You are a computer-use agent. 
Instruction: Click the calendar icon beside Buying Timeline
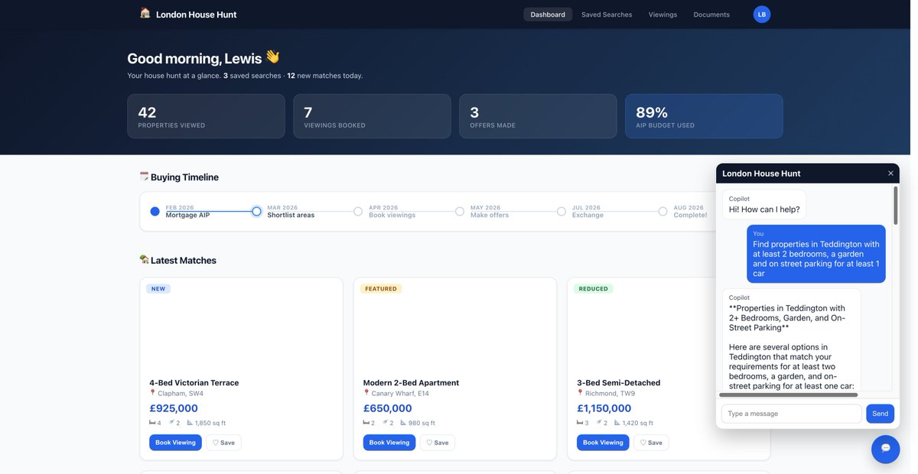pos(144,177)
